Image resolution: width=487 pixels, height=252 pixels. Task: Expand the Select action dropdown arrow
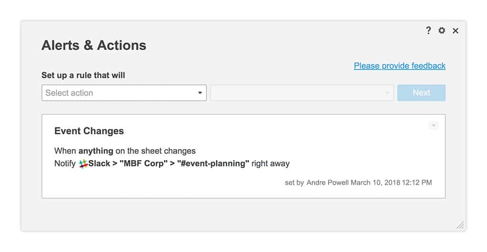tap(200, 93)
